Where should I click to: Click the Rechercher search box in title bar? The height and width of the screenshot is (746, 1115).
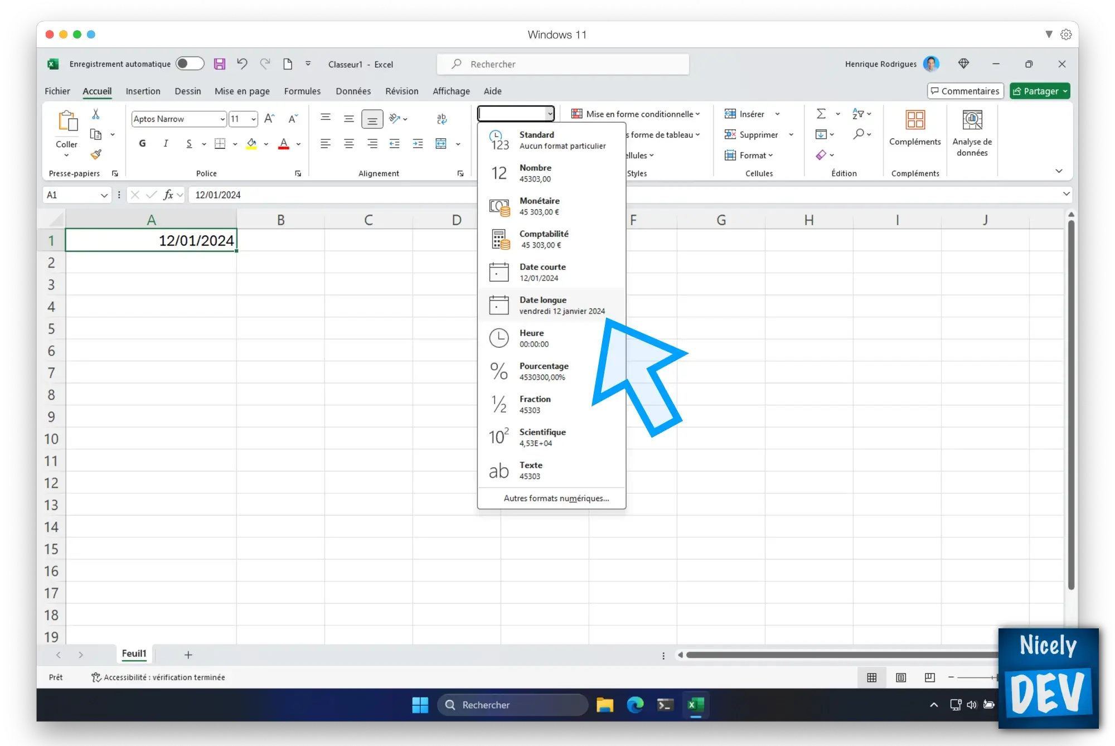[563, 64]
